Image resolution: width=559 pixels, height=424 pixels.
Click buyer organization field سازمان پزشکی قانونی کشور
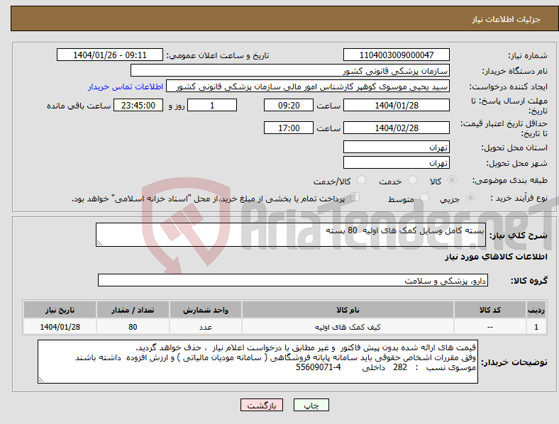(290, 70)
